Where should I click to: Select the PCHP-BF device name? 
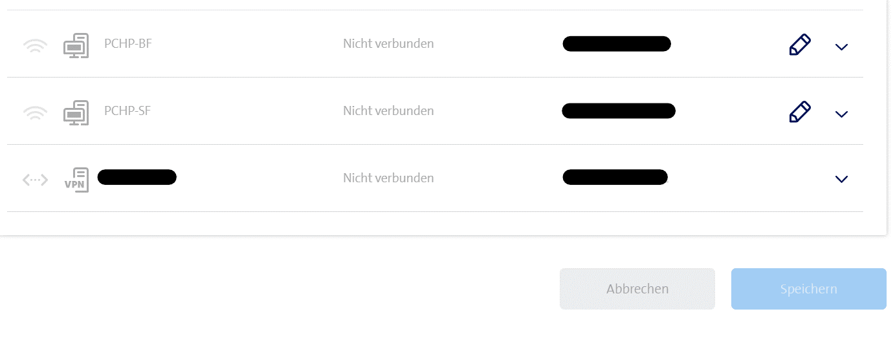[x=128, y=44]
